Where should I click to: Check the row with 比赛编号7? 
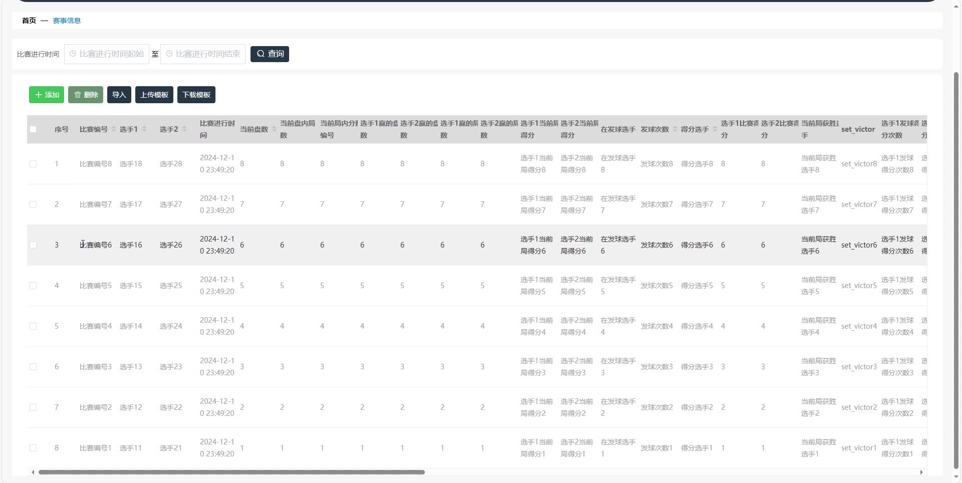[33, 204]
